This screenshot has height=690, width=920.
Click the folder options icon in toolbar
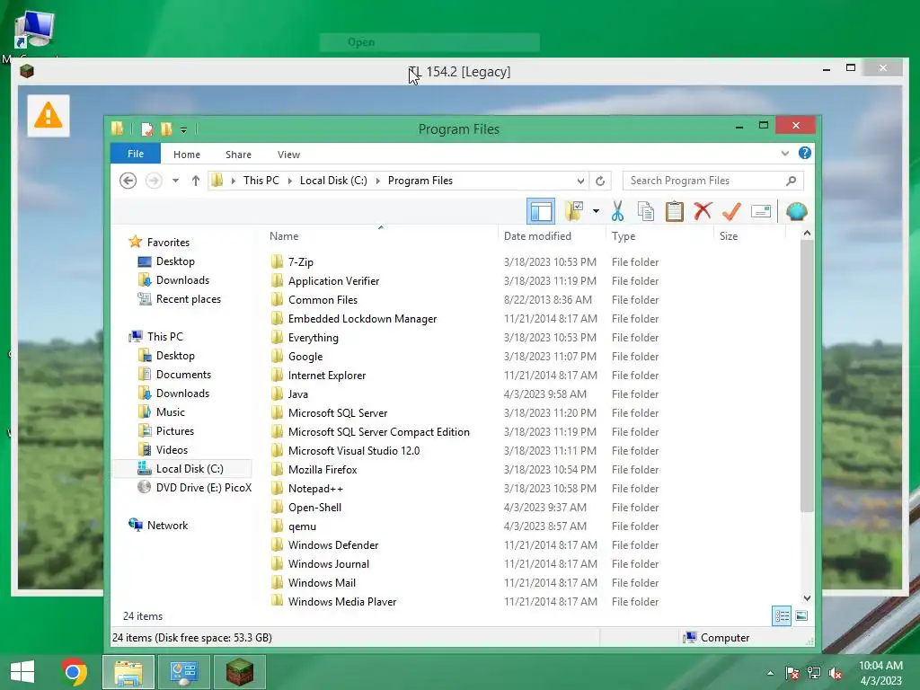click(x=574, y=210)
